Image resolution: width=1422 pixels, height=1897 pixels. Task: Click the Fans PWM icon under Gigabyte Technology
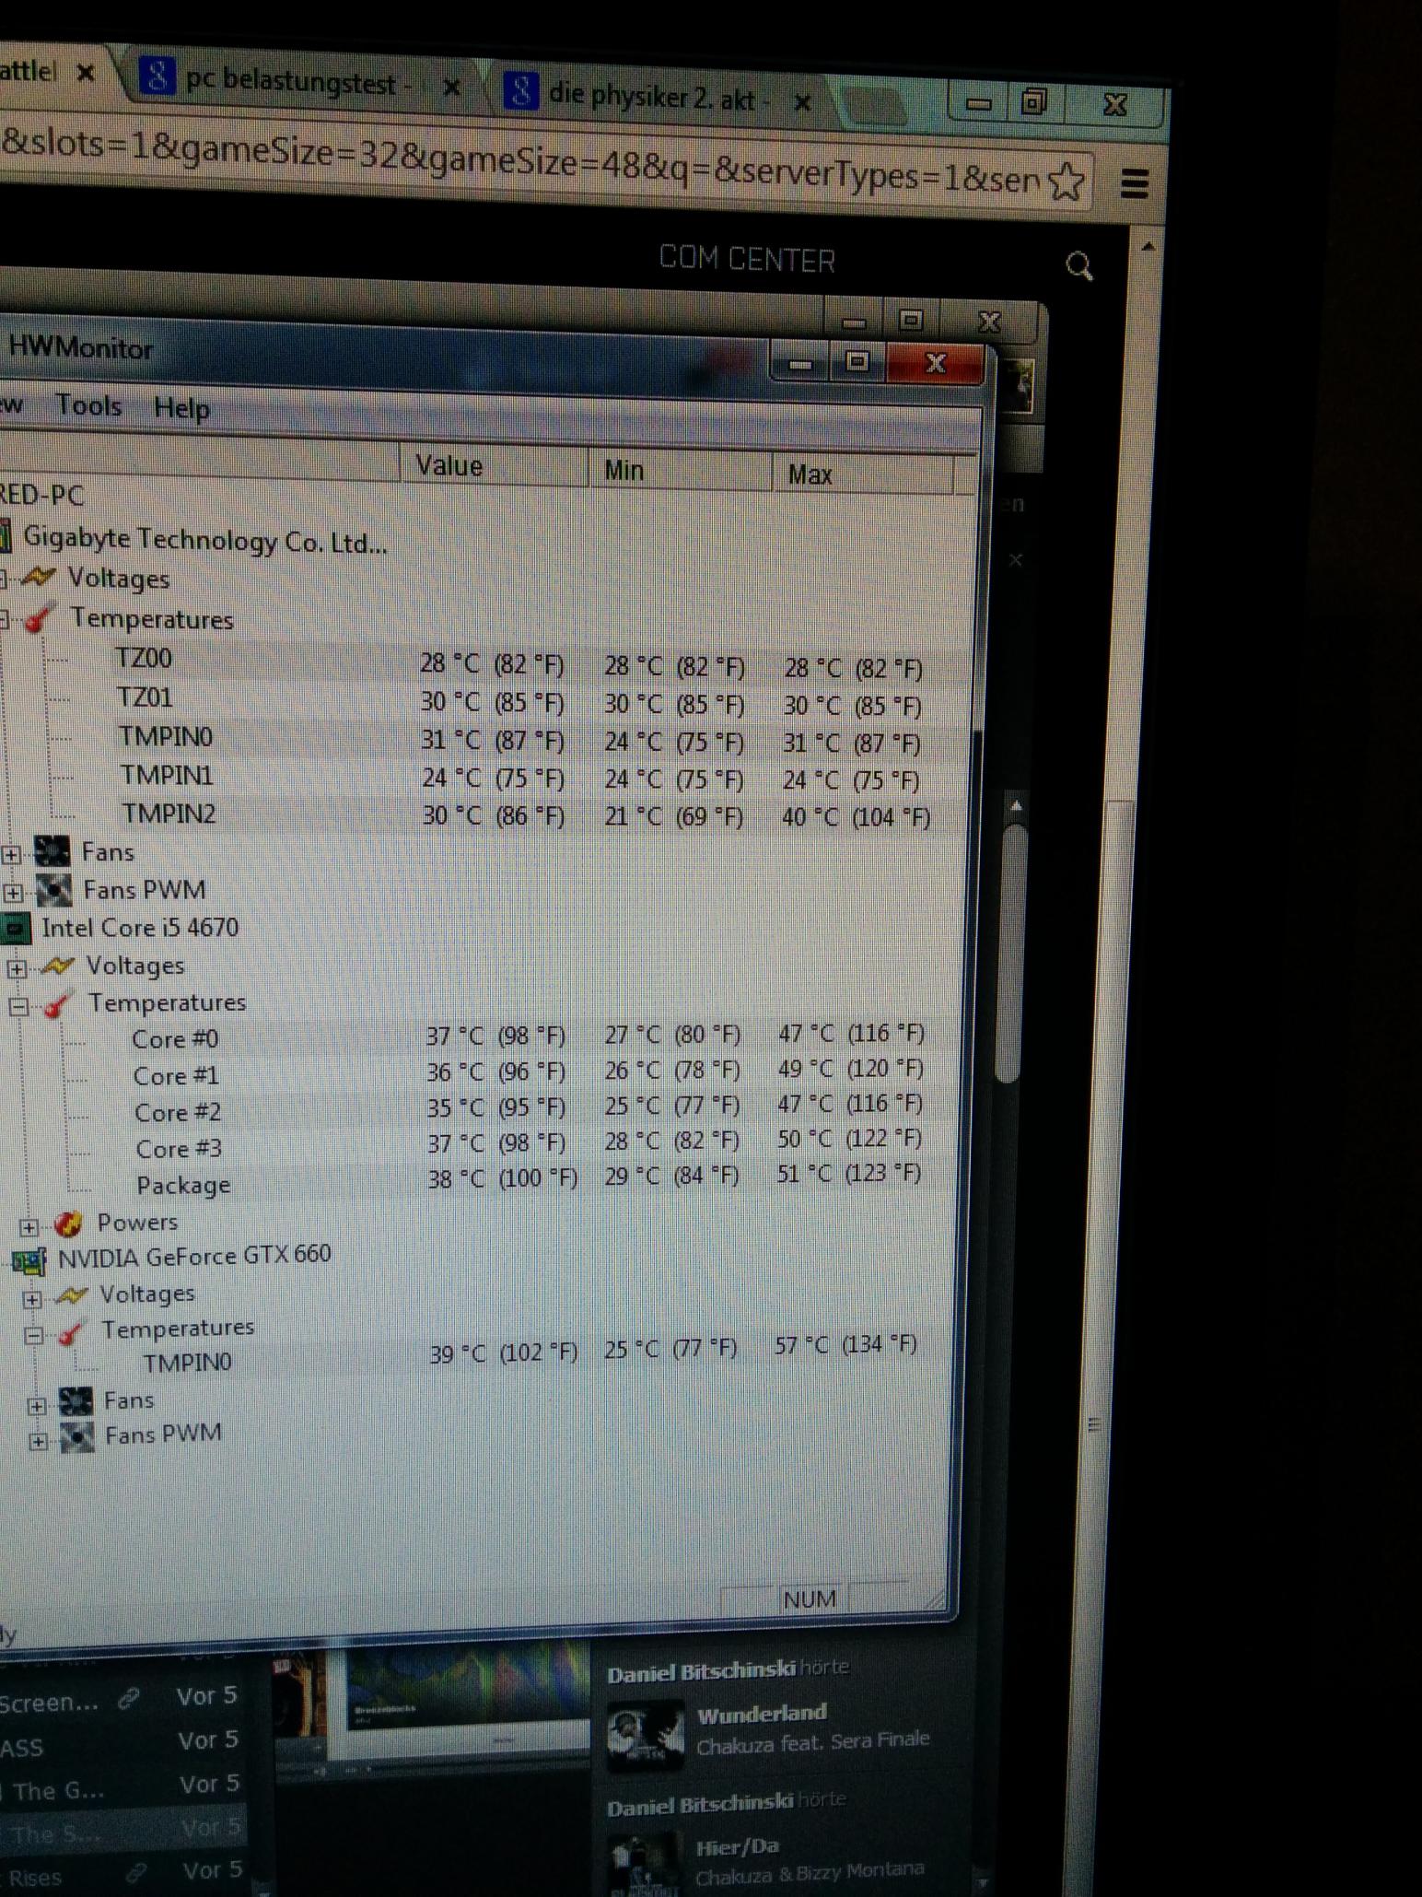click(x=53, y=889)
